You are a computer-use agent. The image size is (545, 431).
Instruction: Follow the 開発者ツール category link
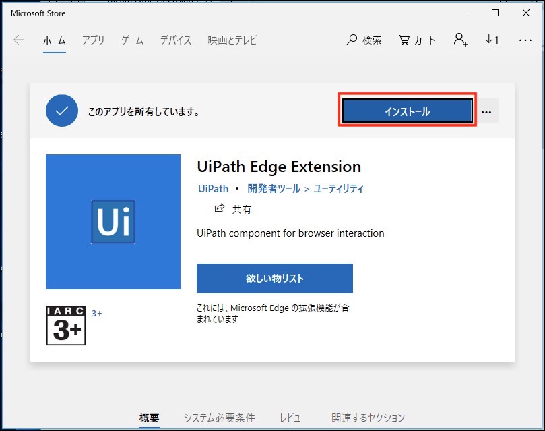click(x=272, y=189)
